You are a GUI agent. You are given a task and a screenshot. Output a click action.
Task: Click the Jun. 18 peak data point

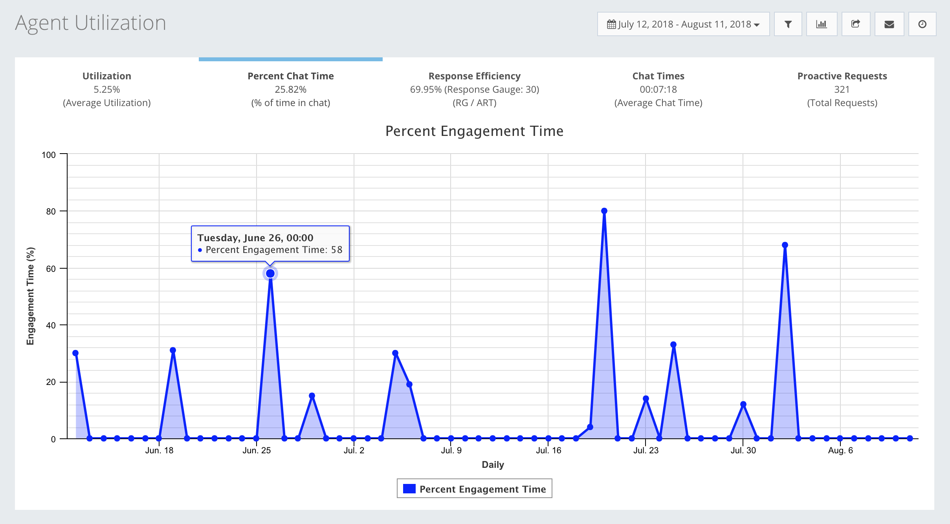pyautogui.click(x=173, y=350)
